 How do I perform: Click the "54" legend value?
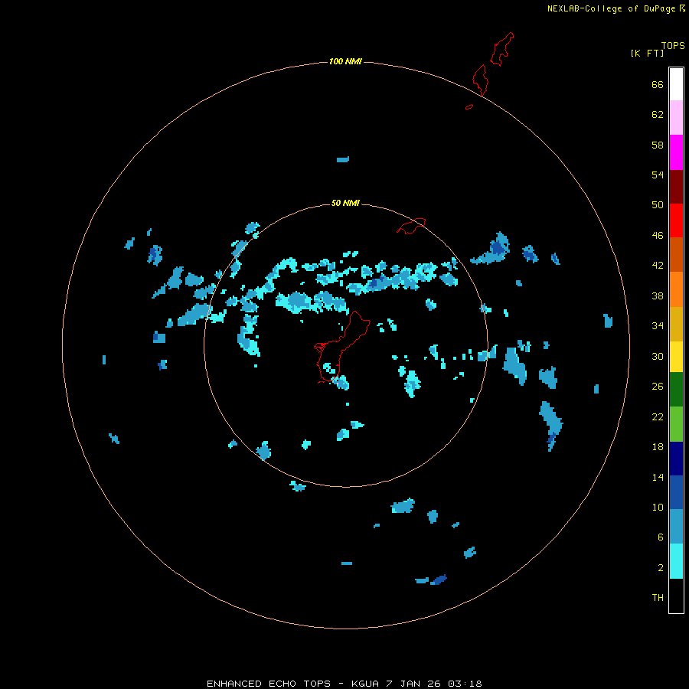658,175
